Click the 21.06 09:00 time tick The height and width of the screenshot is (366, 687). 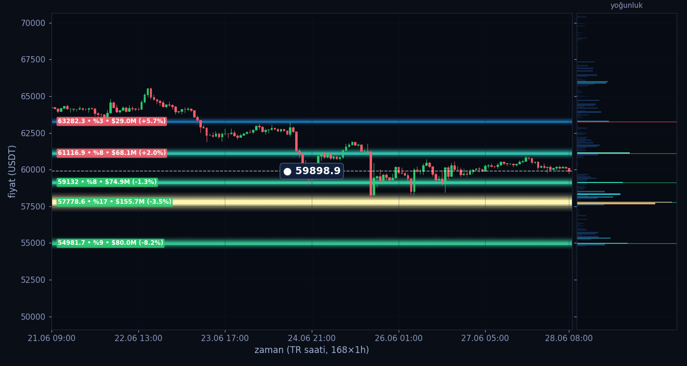[x=52, y=338]
